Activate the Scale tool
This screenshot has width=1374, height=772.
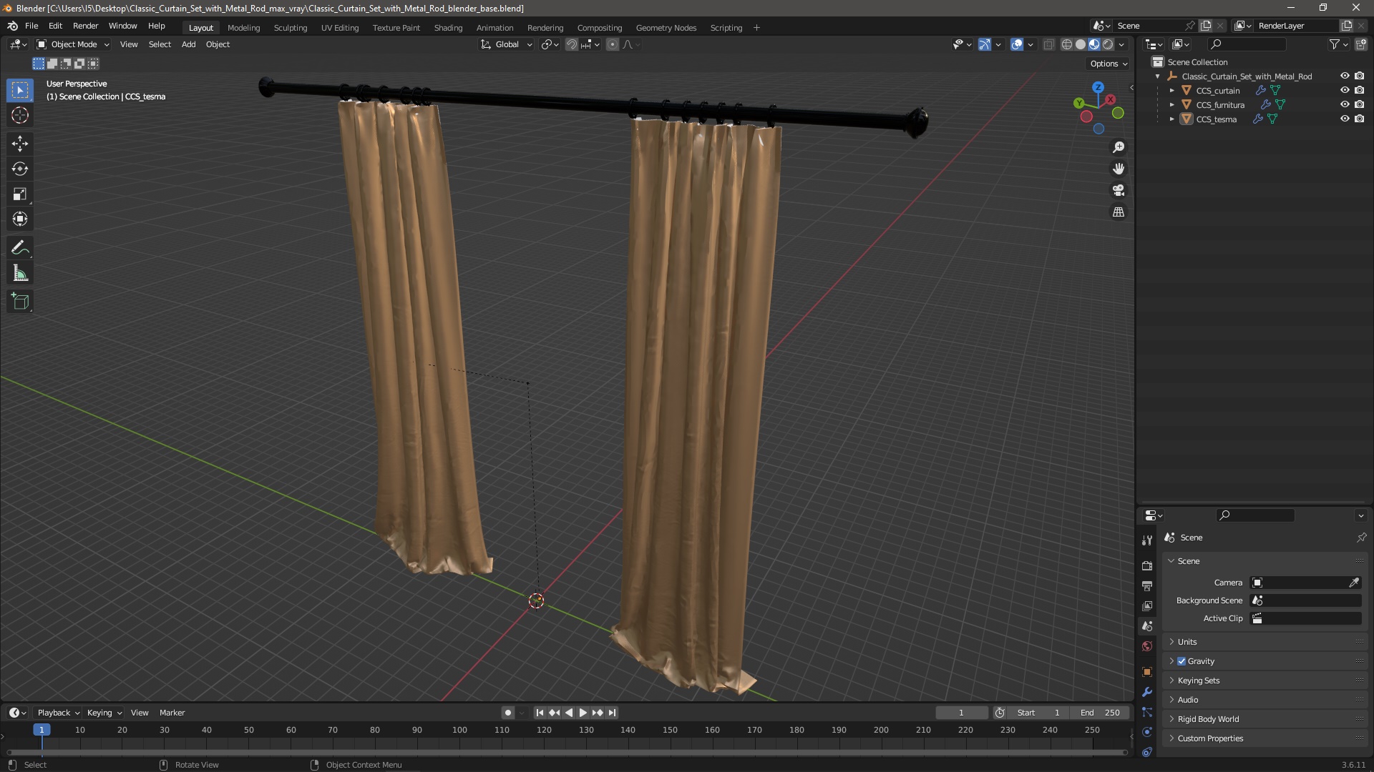tap(20, 194)
